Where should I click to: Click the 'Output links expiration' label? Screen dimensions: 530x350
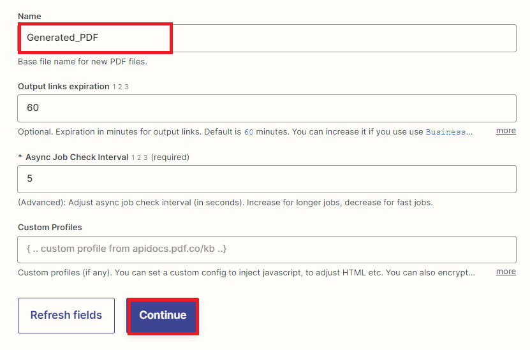tap(63, 87)
